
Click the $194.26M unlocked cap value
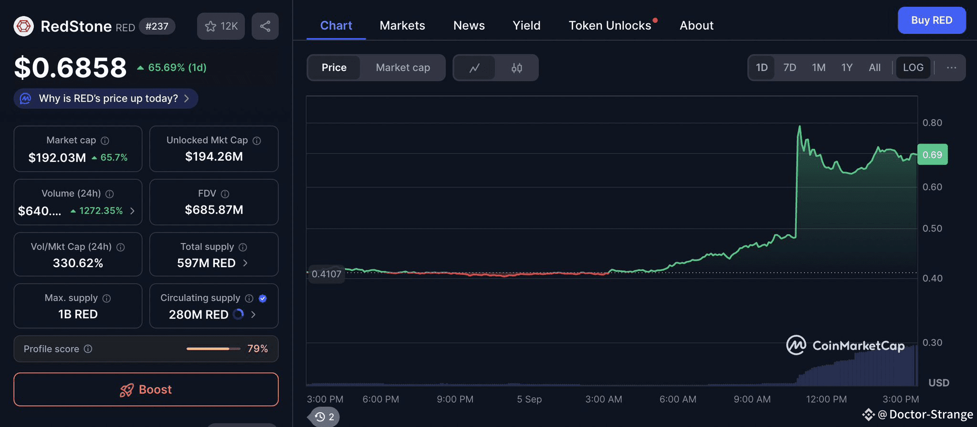[x=214, y=156]
